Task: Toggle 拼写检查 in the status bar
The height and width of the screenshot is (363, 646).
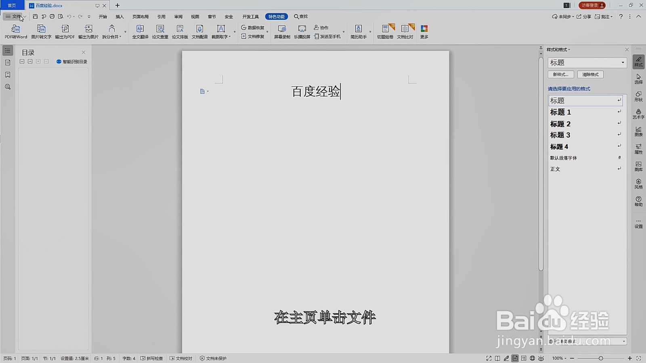Action: (x=151, y=358)
